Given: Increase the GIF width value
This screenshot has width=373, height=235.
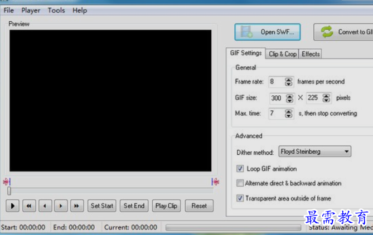Looking at the screenshot, I should click(x=289, y=96).
